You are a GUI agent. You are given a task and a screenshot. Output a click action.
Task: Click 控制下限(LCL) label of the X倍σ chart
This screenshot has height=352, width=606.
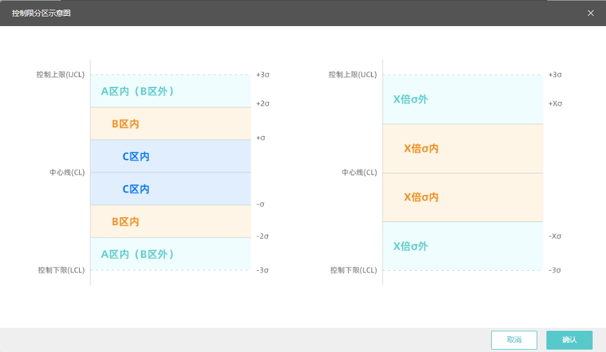[353, 270]
